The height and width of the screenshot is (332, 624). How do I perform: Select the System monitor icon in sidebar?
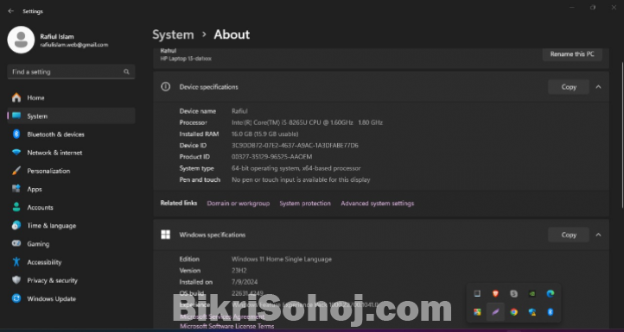click(x=16, y=116)
